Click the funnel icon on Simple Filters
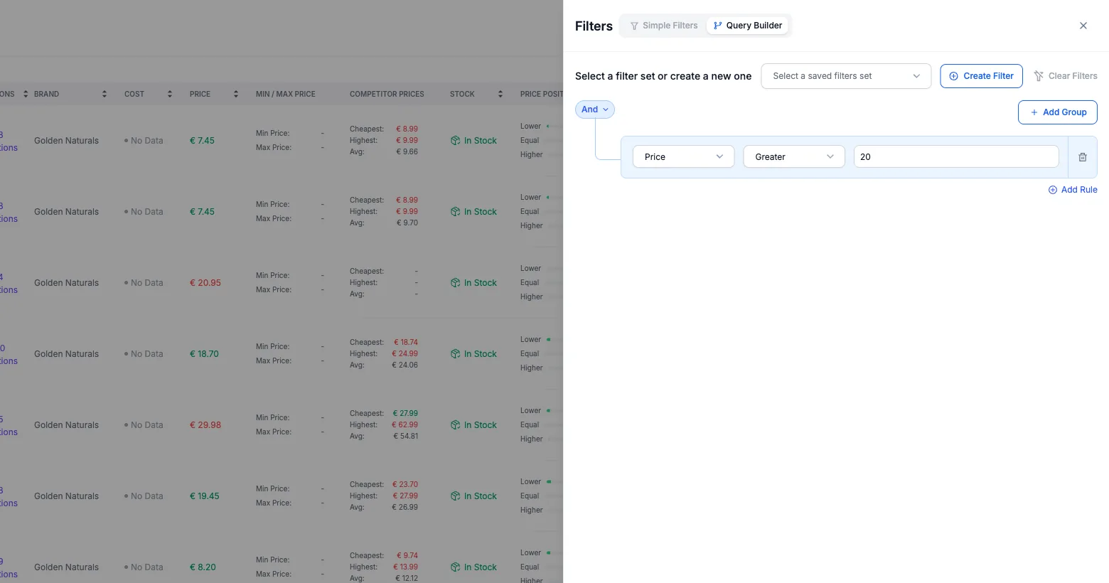The image size is (1109, 583). coord(634,26)
